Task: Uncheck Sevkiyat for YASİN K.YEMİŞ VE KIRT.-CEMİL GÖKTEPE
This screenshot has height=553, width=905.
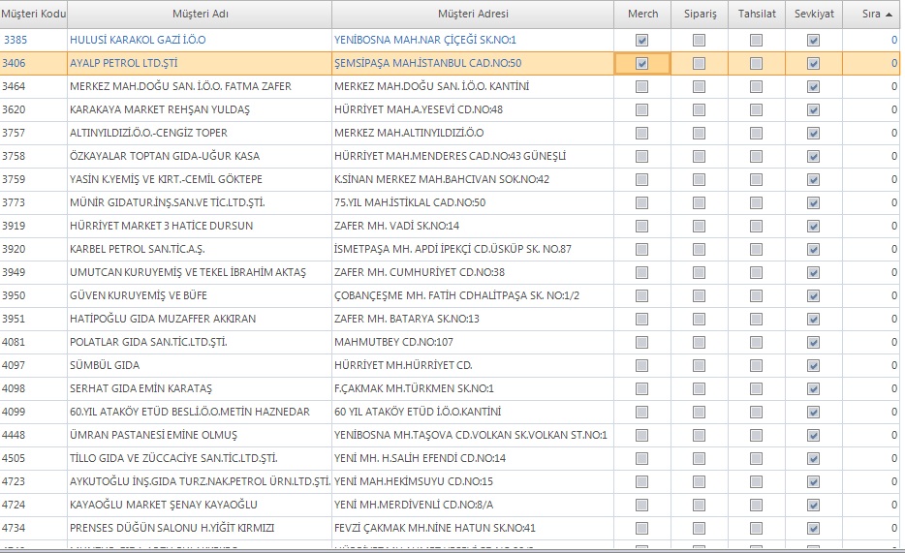Action: point(813,180)
